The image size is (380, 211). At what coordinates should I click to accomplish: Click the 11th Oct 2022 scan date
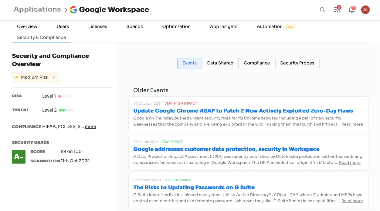75,161
